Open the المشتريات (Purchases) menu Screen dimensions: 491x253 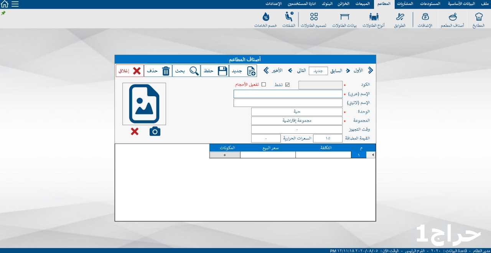(x=405, y=4)
